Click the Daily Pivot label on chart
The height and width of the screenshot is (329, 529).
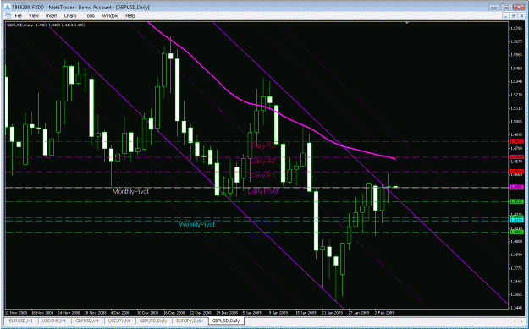point(263,191)
